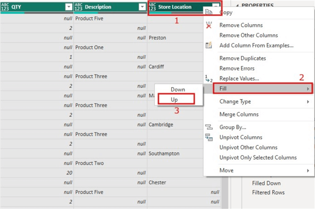Choose Copy from the context menu
The image size is (315, 209).
coord(258,12)
